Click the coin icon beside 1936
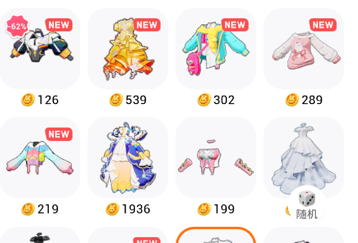The width and height of the screenshot is (358, 243). pos(112,209)
